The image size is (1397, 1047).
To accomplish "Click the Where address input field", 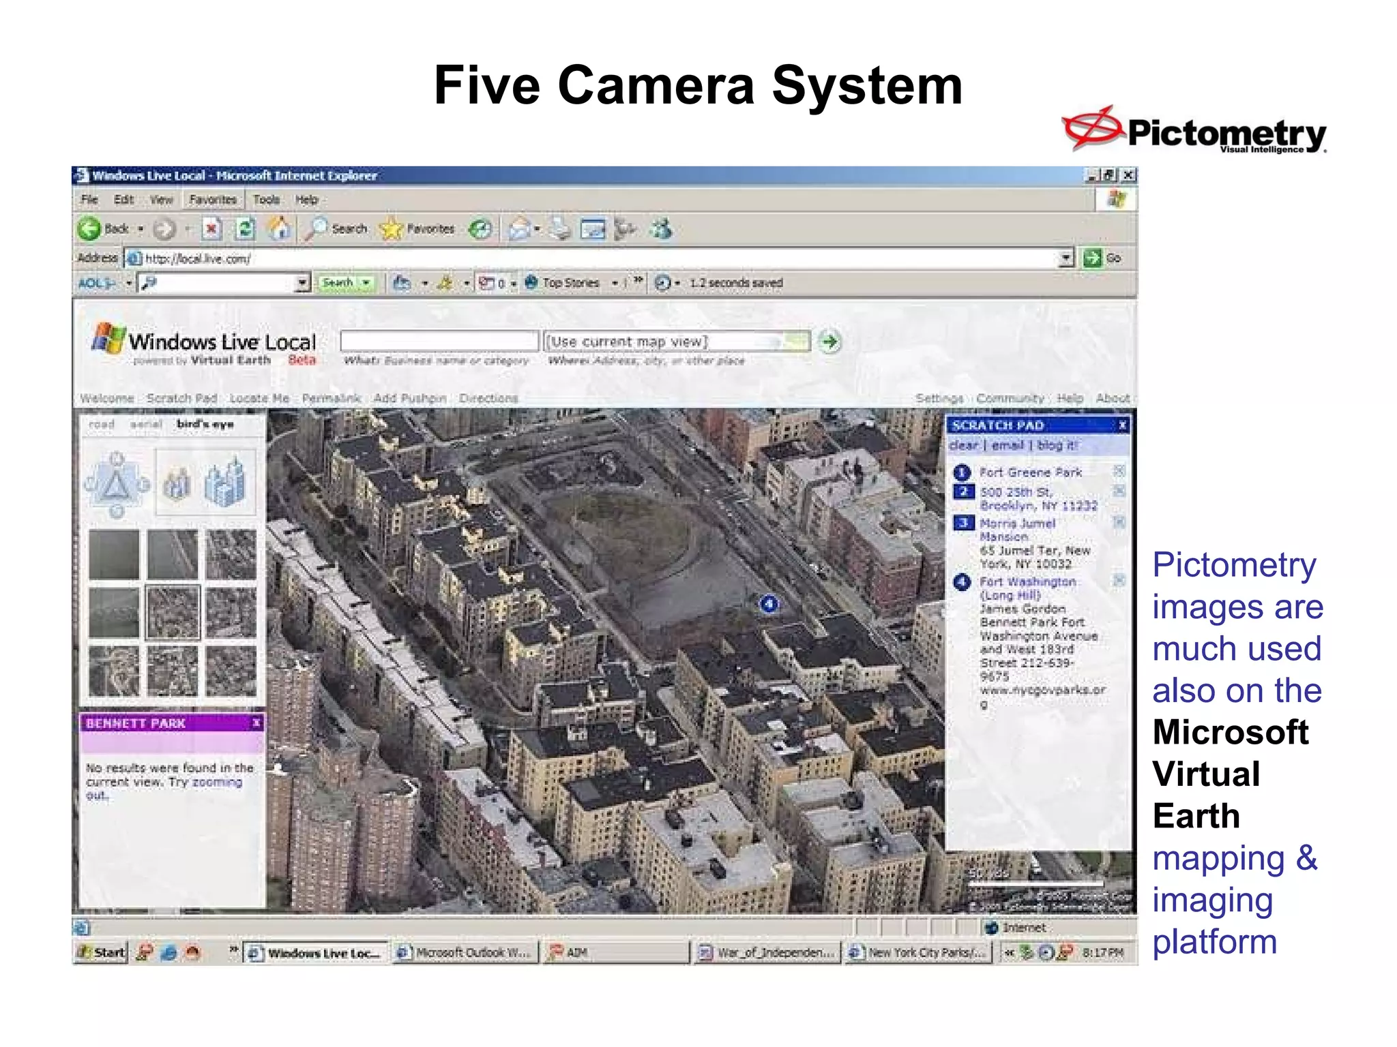I will [x=677, y=341].
